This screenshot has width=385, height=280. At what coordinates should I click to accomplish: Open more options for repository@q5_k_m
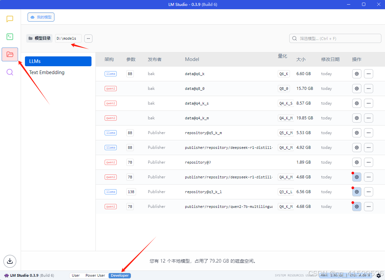coord(369,133)
